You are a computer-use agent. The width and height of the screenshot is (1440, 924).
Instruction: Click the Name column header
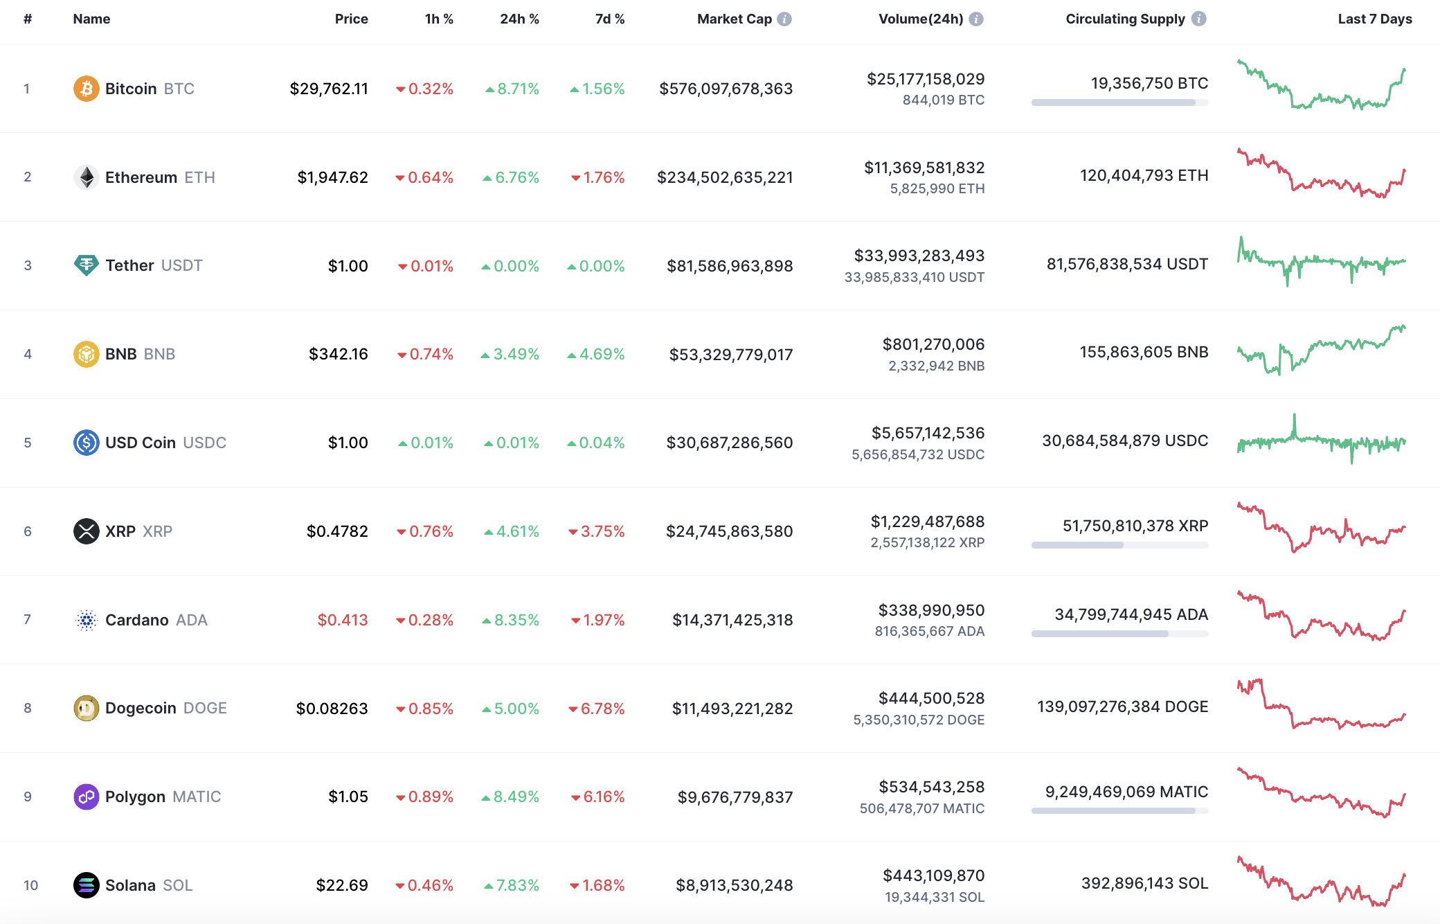(91, 19)
